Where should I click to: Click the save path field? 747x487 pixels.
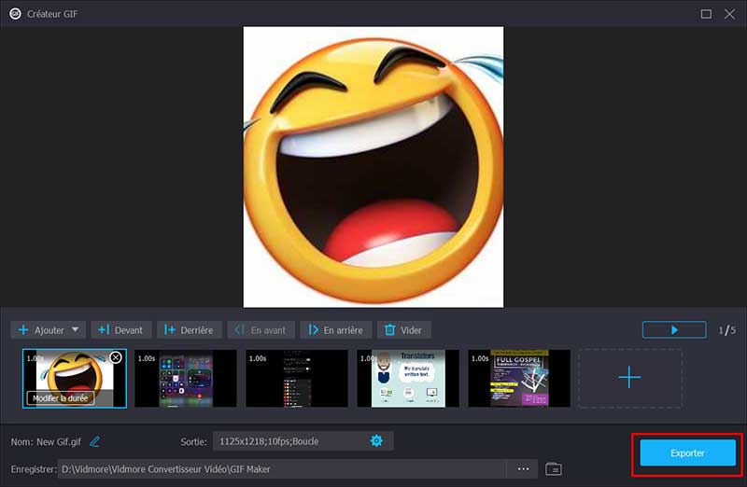point(282,469)
